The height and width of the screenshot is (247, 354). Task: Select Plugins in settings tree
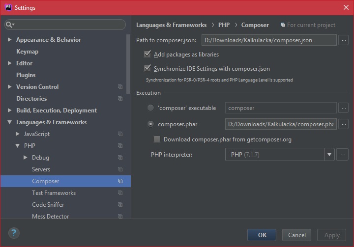pos(26,75)
